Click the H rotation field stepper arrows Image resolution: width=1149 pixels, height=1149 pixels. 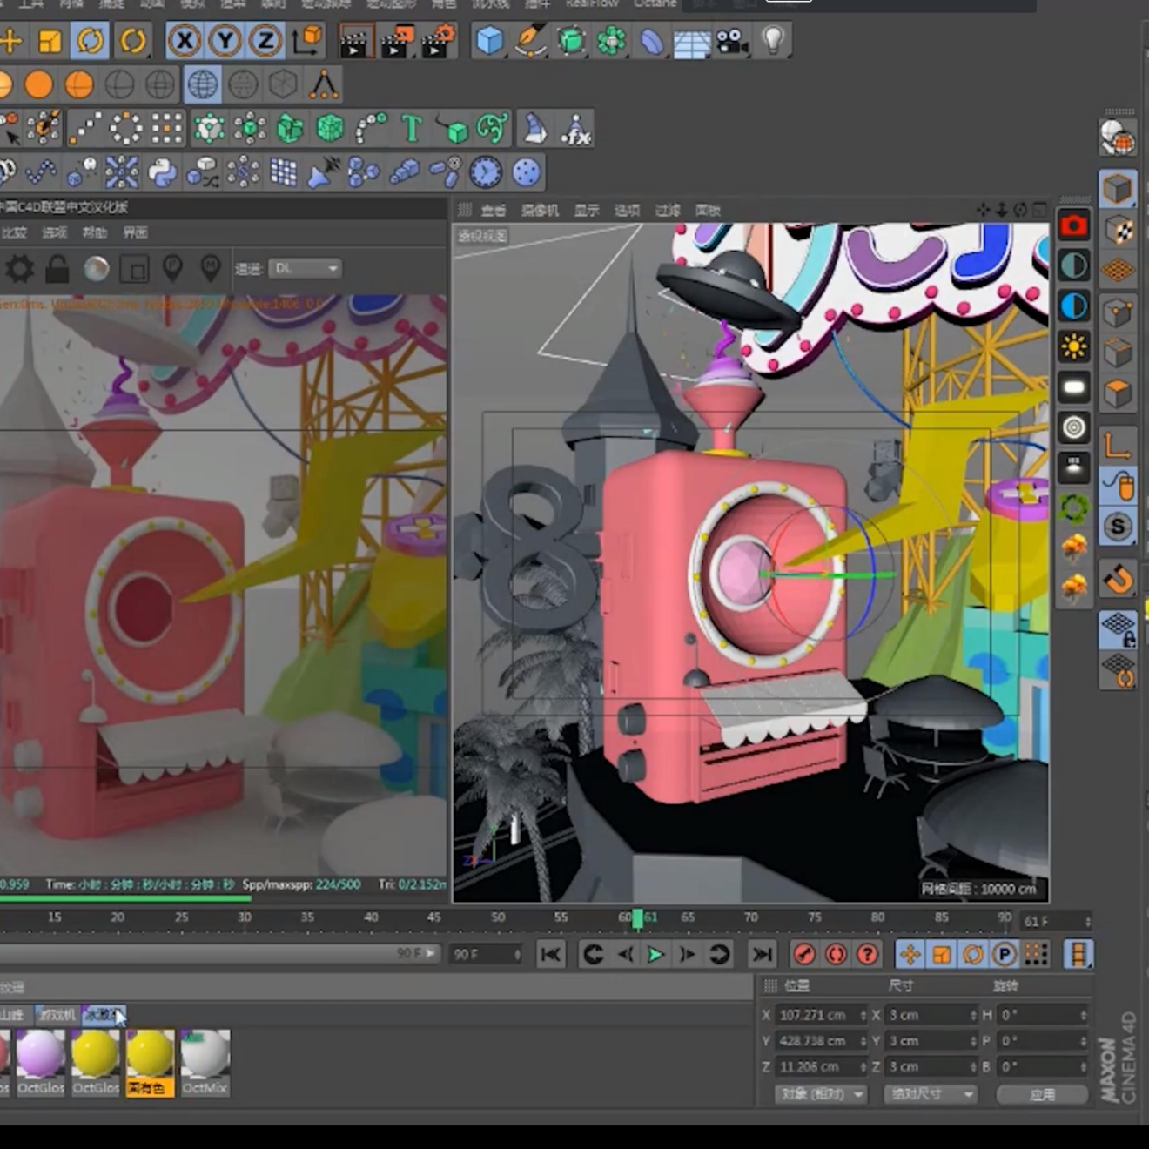pyautogui.click(x=1084, y=1015)
